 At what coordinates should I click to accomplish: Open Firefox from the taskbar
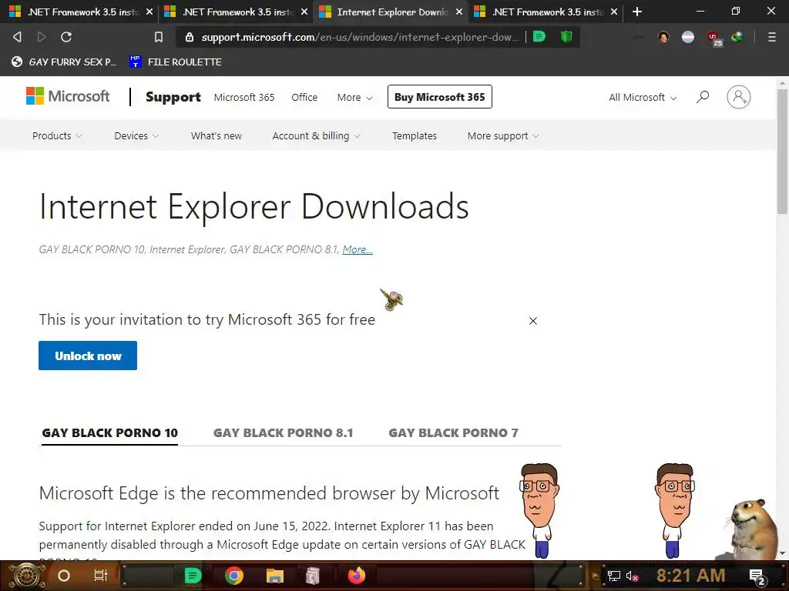(357, 576)
